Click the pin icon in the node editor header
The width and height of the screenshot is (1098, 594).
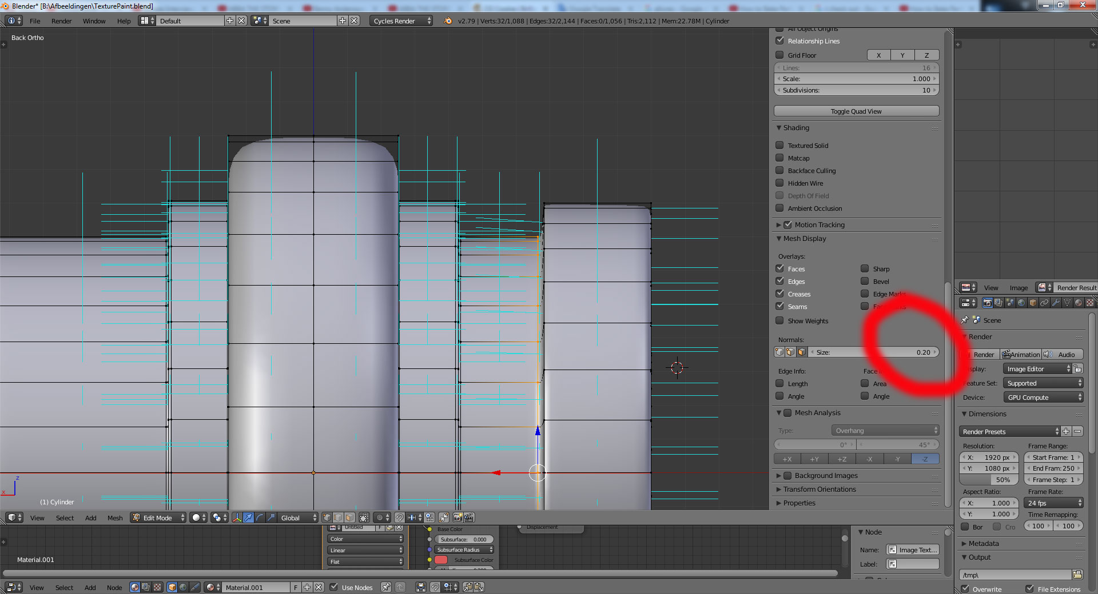click(386, 587)
